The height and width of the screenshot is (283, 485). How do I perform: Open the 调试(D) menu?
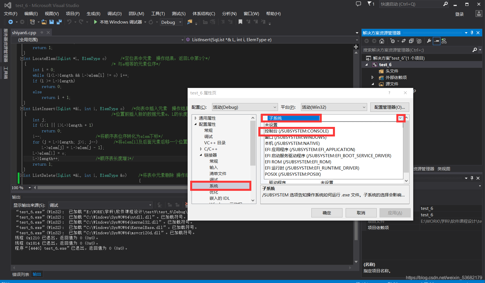[x=114, y=14]
